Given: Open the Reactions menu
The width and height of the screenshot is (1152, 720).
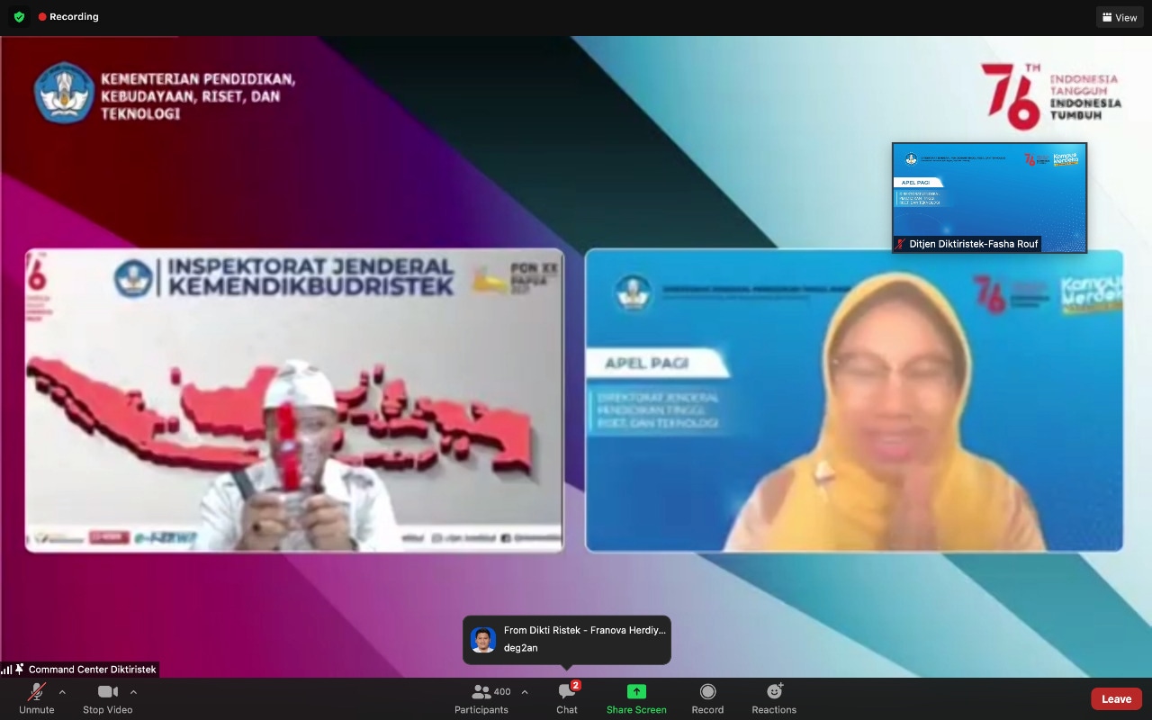Looking at the screenshot, I should tap(774, 697).
